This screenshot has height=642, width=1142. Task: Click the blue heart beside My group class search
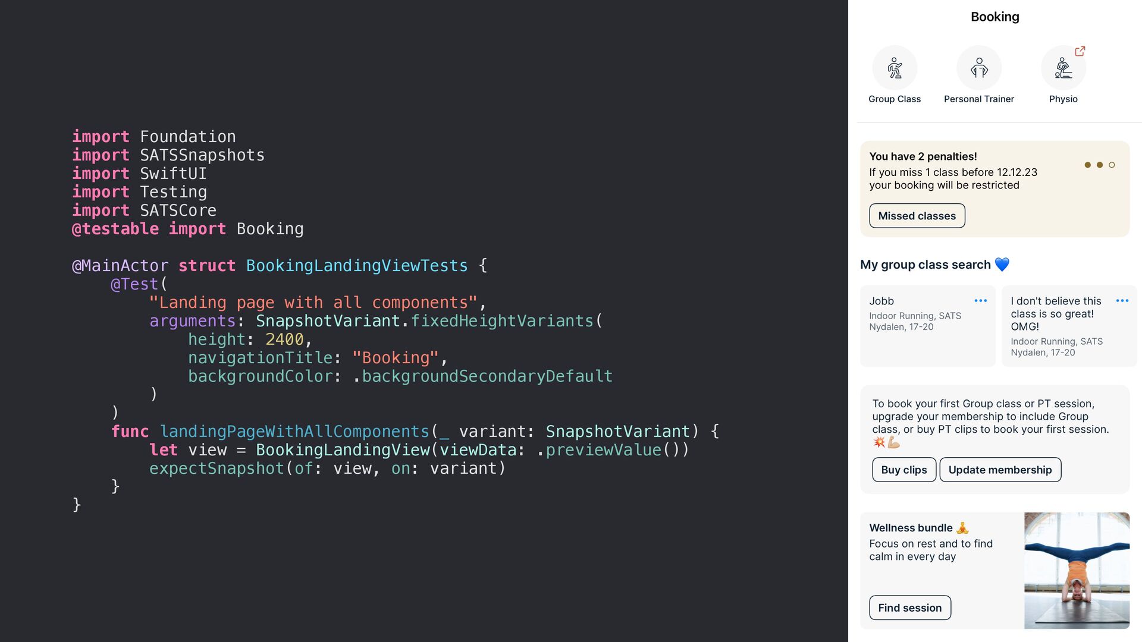tap(1002, 265)
